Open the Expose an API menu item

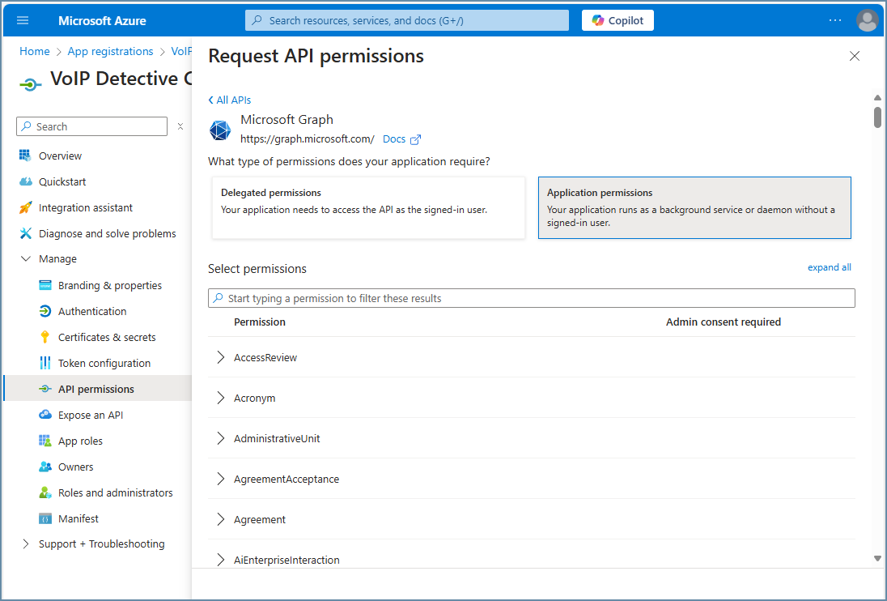pos(91,415)
